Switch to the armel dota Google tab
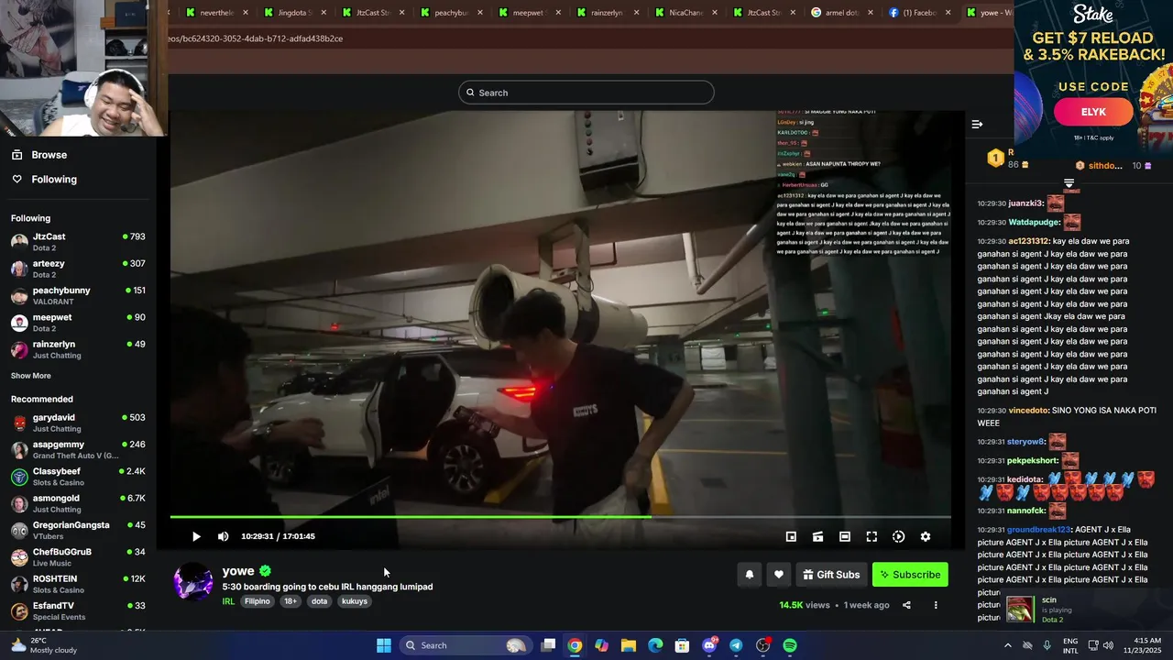1173x660 pixels. coord(843,13)
